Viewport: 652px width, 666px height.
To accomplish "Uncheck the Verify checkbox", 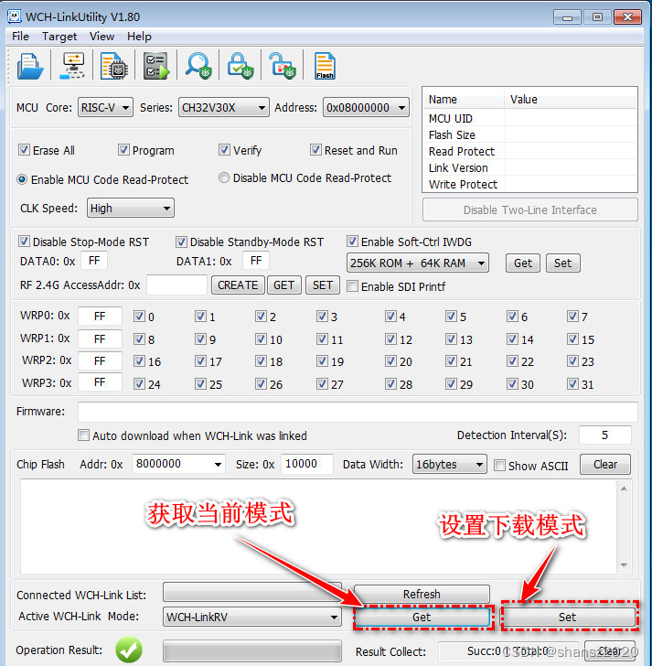I will 224,150.
